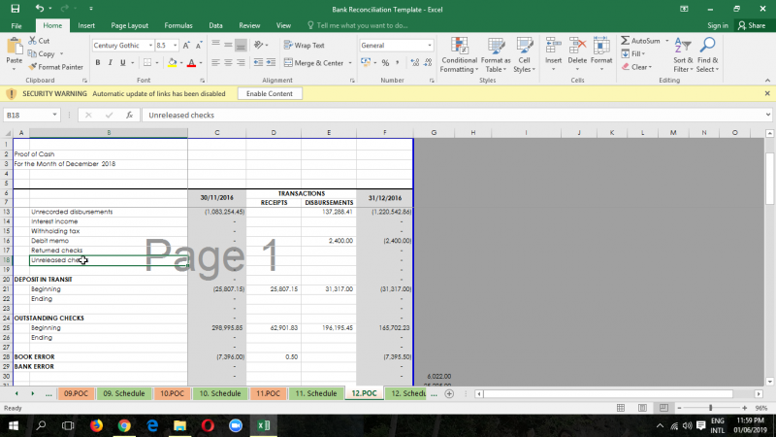Toggle Italic formatting
This screenshot has width=776, height=437.
[110, 62]
